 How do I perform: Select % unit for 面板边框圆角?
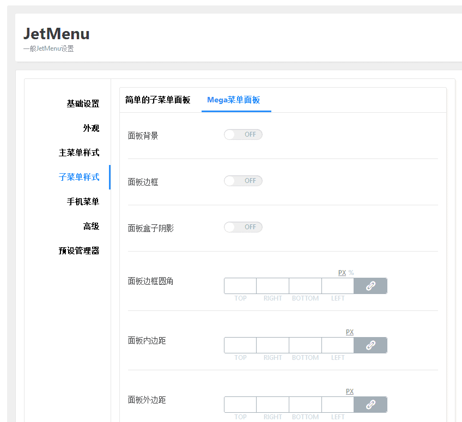pos(351,273)
